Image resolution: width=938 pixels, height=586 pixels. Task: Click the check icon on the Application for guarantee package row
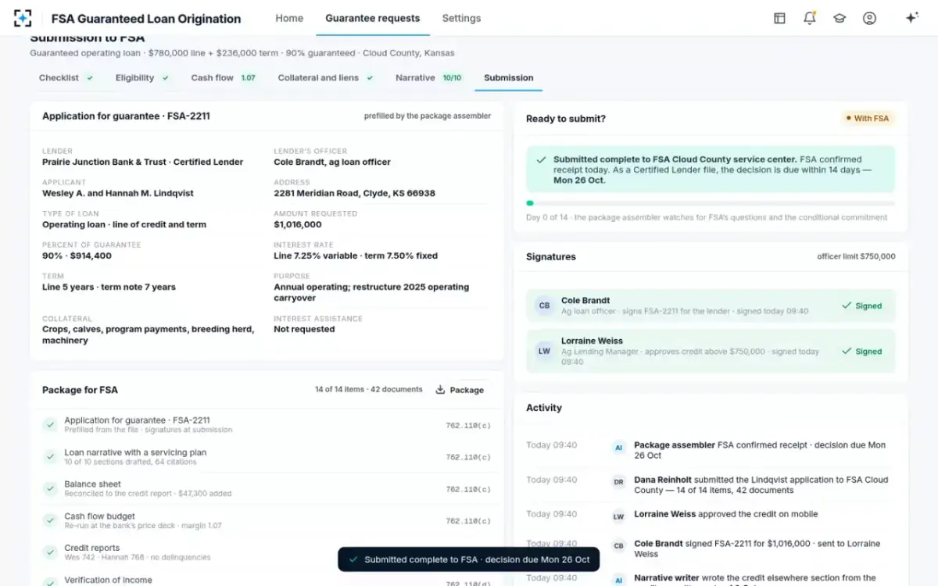click(x=50, y=424)
